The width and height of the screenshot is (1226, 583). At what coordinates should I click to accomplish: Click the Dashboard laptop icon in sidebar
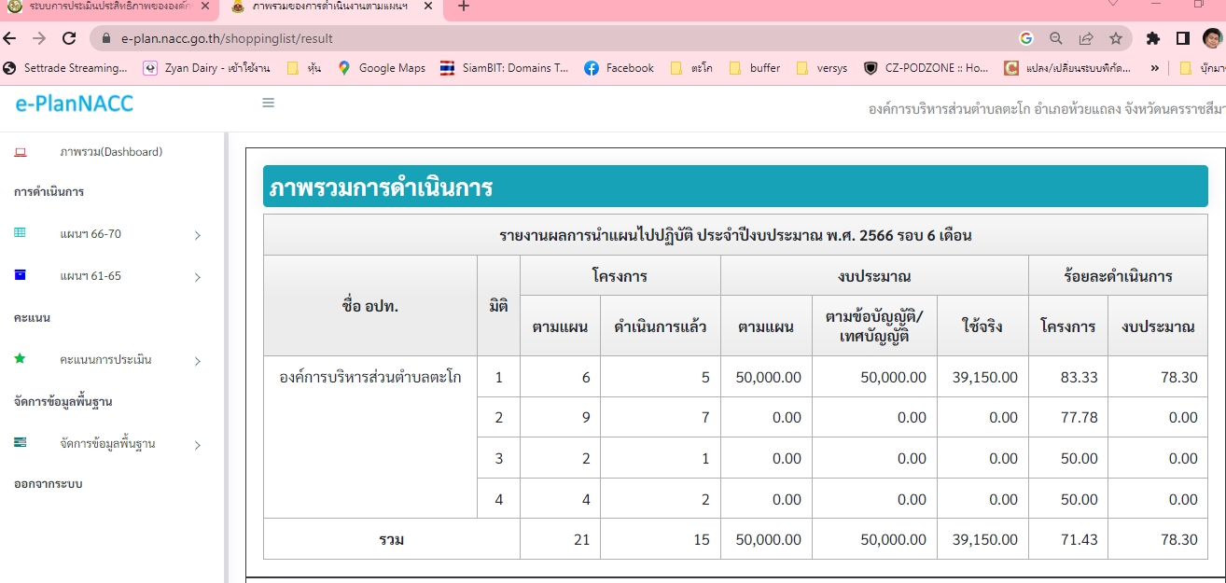(21, 152)
